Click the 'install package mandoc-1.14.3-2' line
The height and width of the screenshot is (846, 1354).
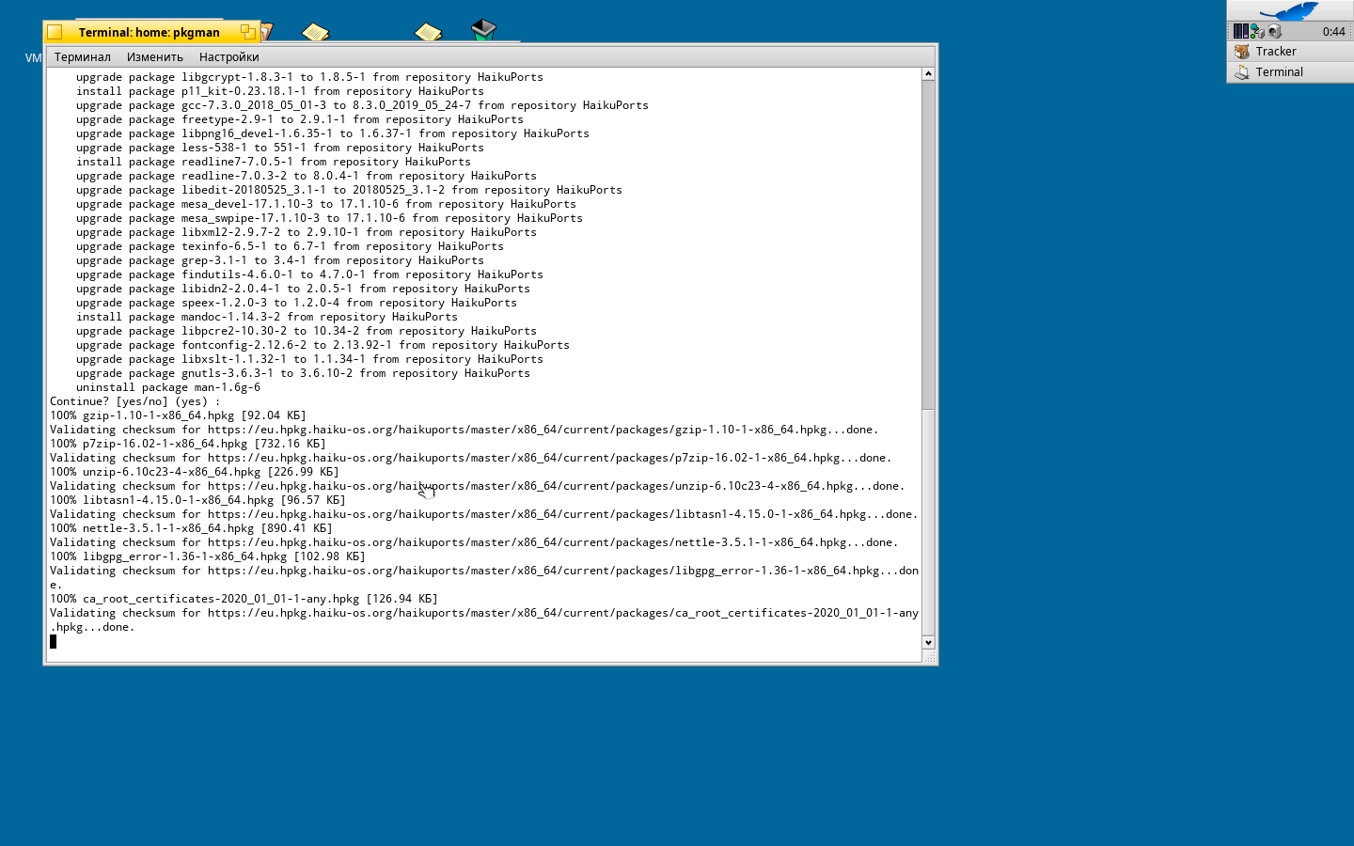(x=267, y=317)
